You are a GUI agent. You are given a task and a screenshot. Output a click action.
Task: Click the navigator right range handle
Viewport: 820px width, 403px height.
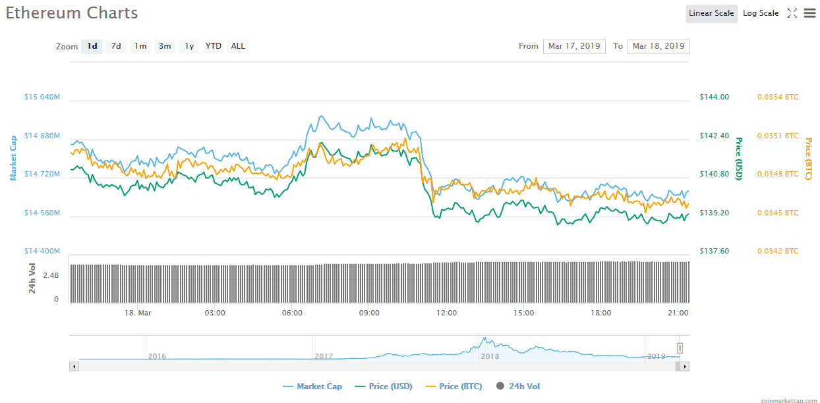680,348
